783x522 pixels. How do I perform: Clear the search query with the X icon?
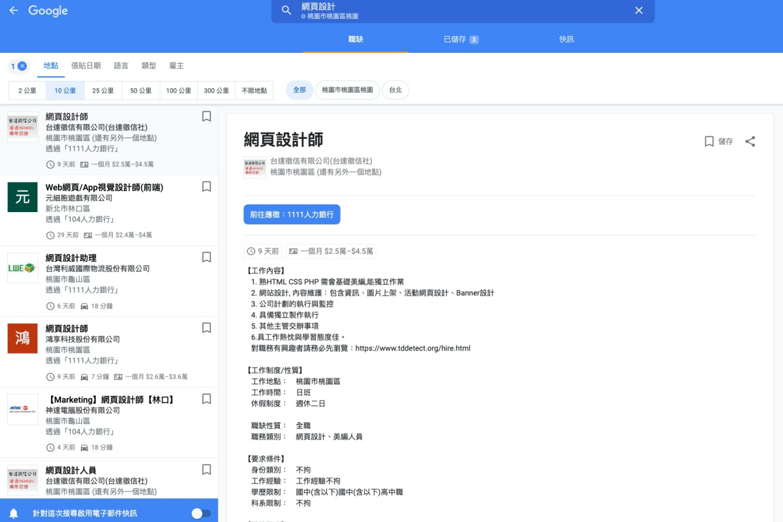click(x=639, y=10)
